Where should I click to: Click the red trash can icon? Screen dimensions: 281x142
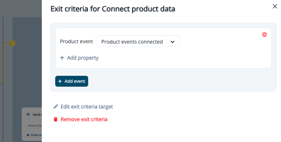[56, 119]
